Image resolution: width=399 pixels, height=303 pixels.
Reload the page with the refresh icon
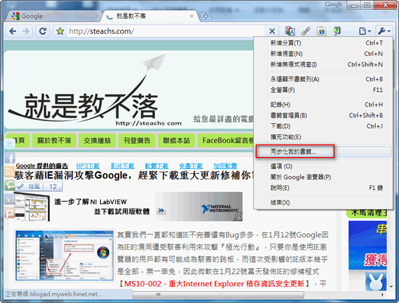click(x=43, y=31)
